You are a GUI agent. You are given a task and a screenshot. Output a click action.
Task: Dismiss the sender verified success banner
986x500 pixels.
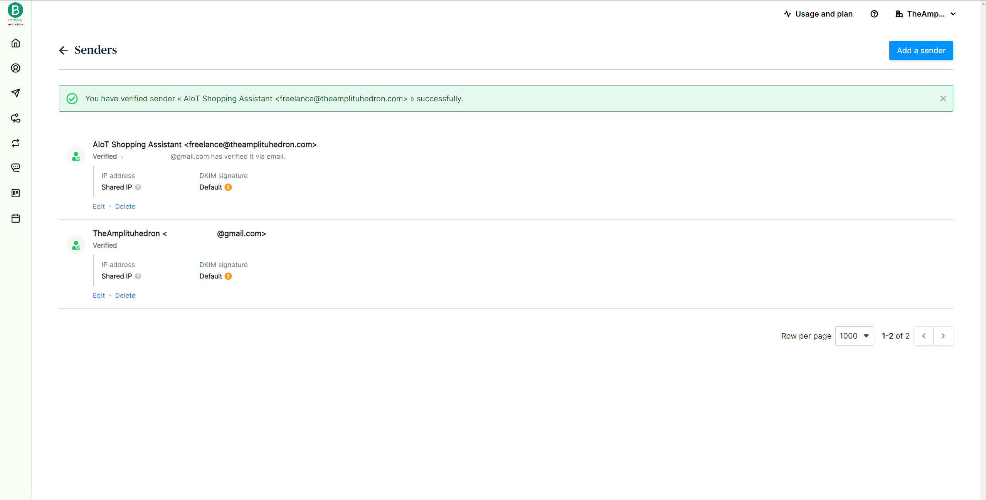coord(943,98)
